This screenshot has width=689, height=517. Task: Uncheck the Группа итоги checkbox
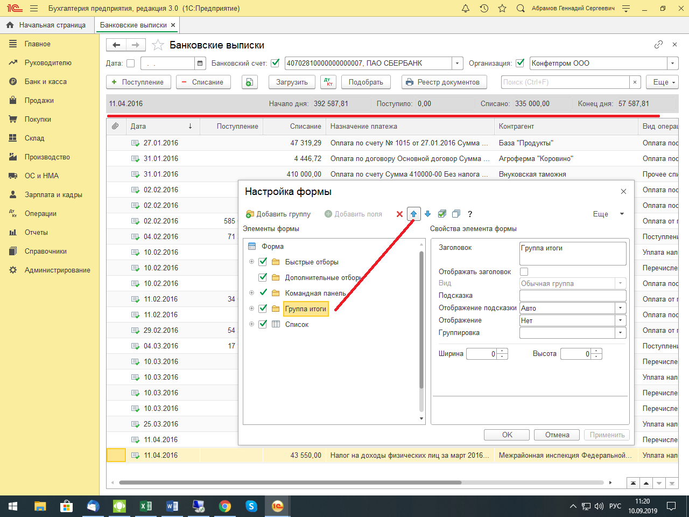click(263, 309)
